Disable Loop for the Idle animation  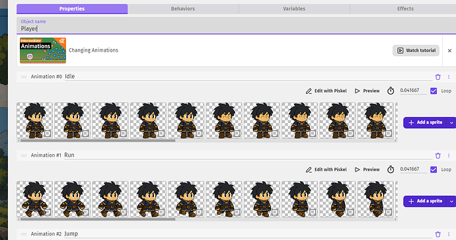434,91
